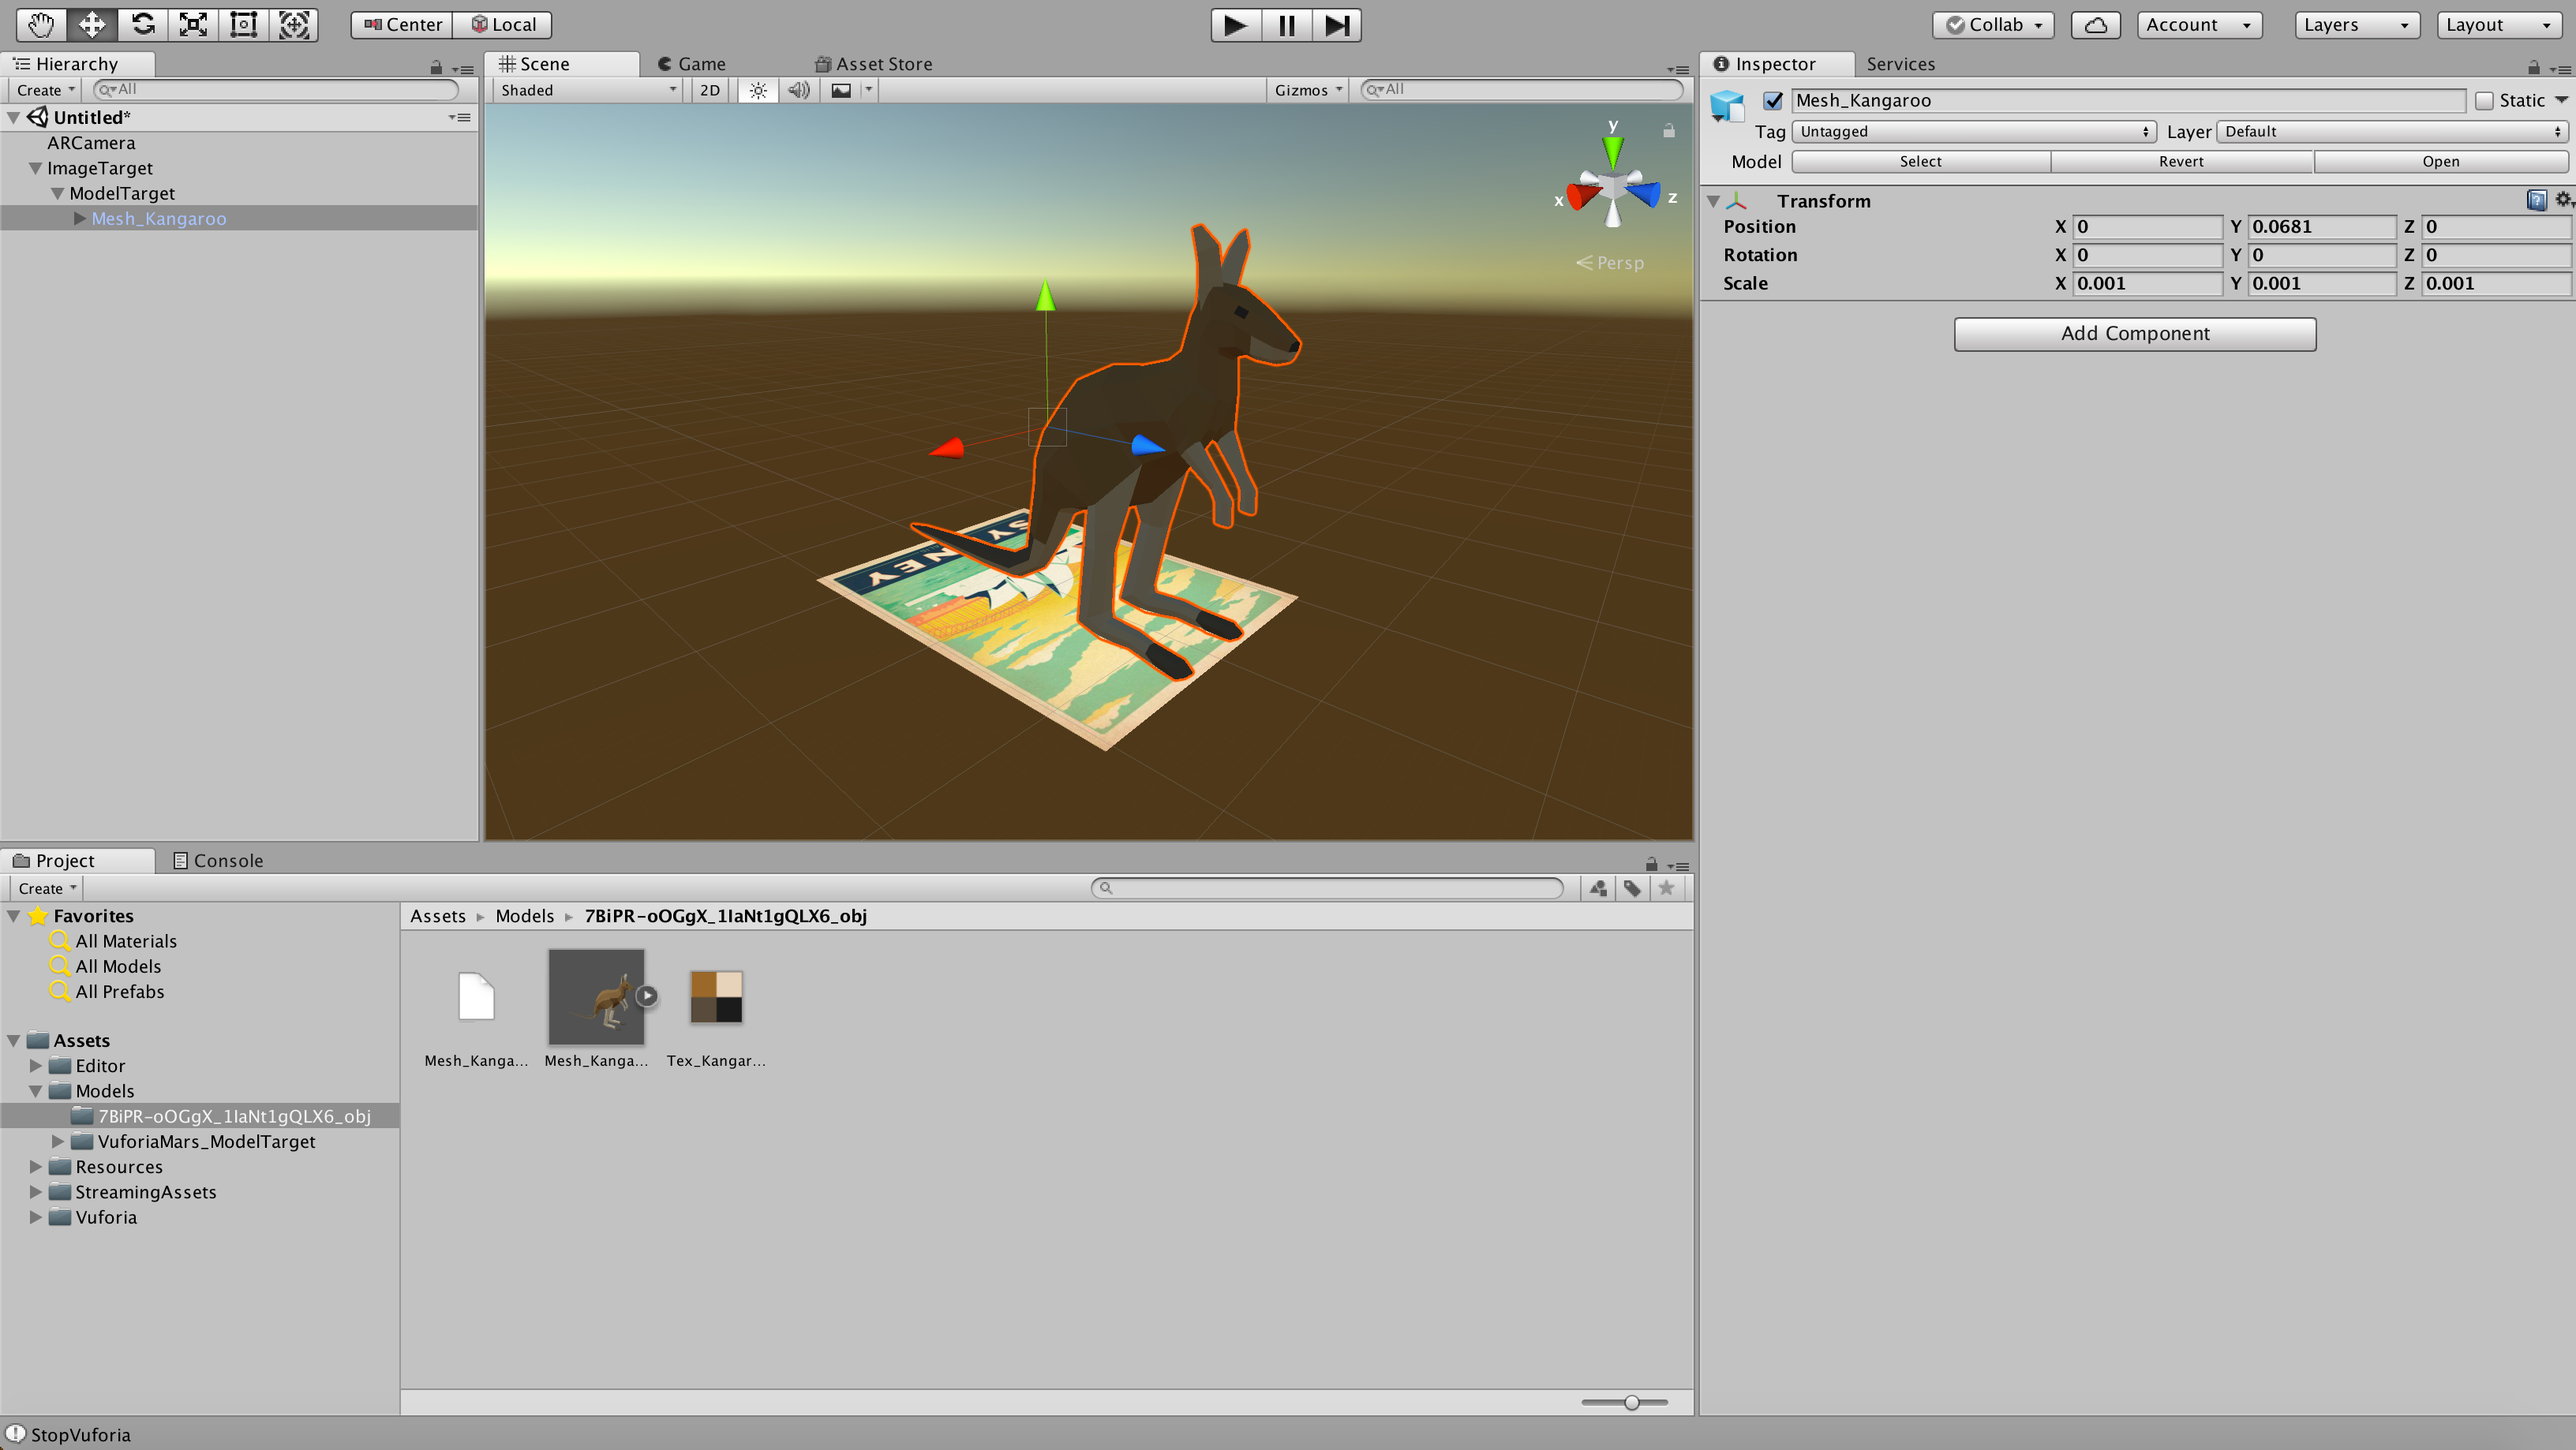Screen dimensions: 2576x1450
Task: Toggle 2D scene view mode
Action: pyautogui.click(x=710, y=90)
